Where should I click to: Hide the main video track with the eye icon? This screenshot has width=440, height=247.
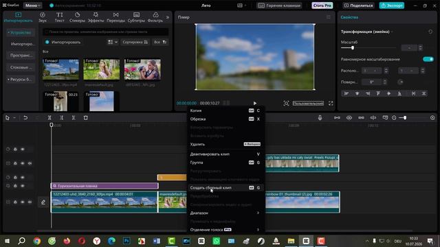click(23, 202)
